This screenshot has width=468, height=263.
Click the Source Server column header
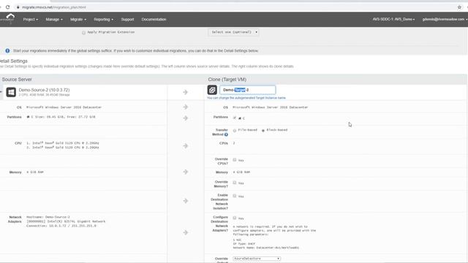17,80
